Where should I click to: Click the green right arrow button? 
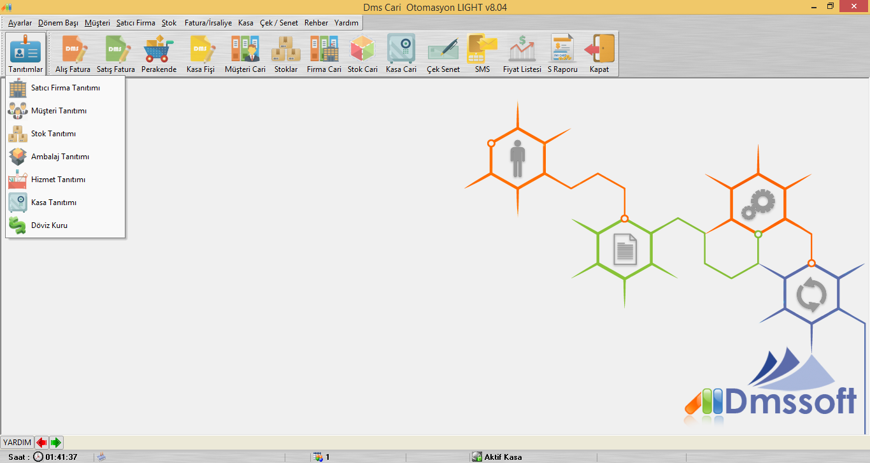click(56, 442)
